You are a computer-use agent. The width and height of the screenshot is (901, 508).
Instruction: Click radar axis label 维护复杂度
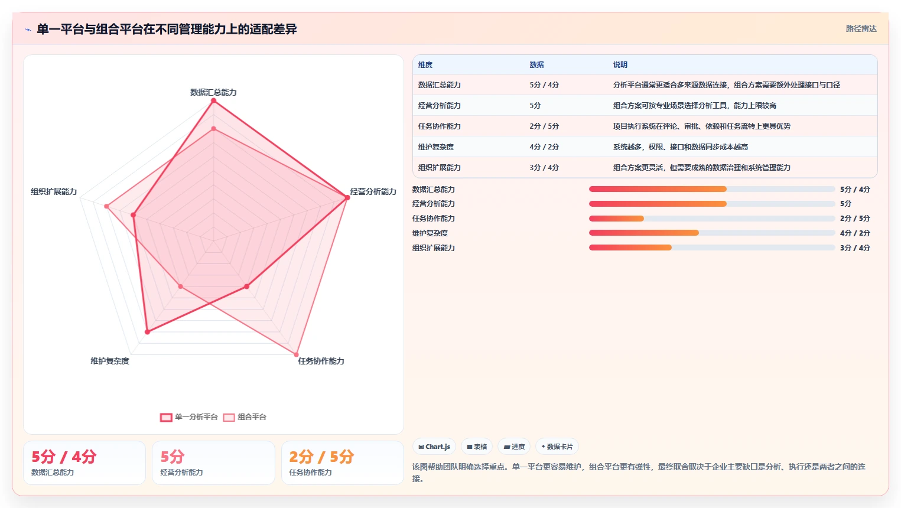click(x=109, y=361)
